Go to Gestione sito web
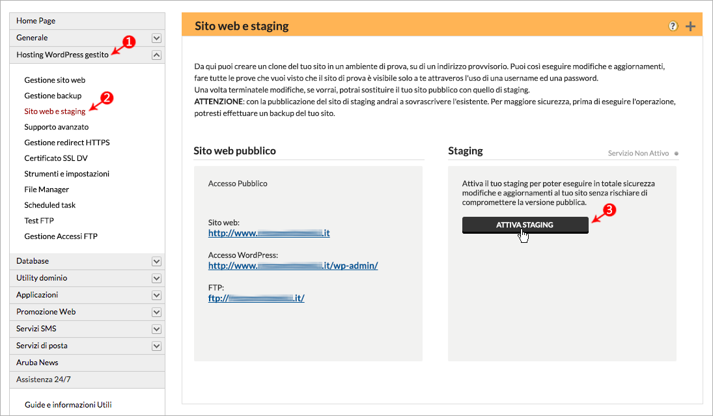This screenshot has width=713, height=416. tap(55, 80)
